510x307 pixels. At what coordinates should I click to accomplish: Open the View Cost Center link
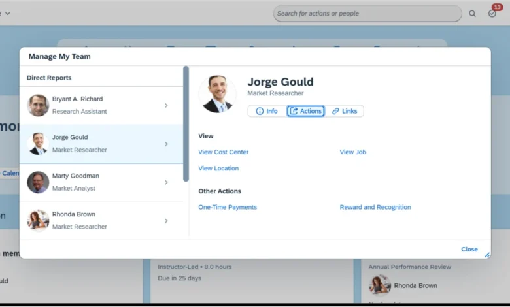[224, 152]
